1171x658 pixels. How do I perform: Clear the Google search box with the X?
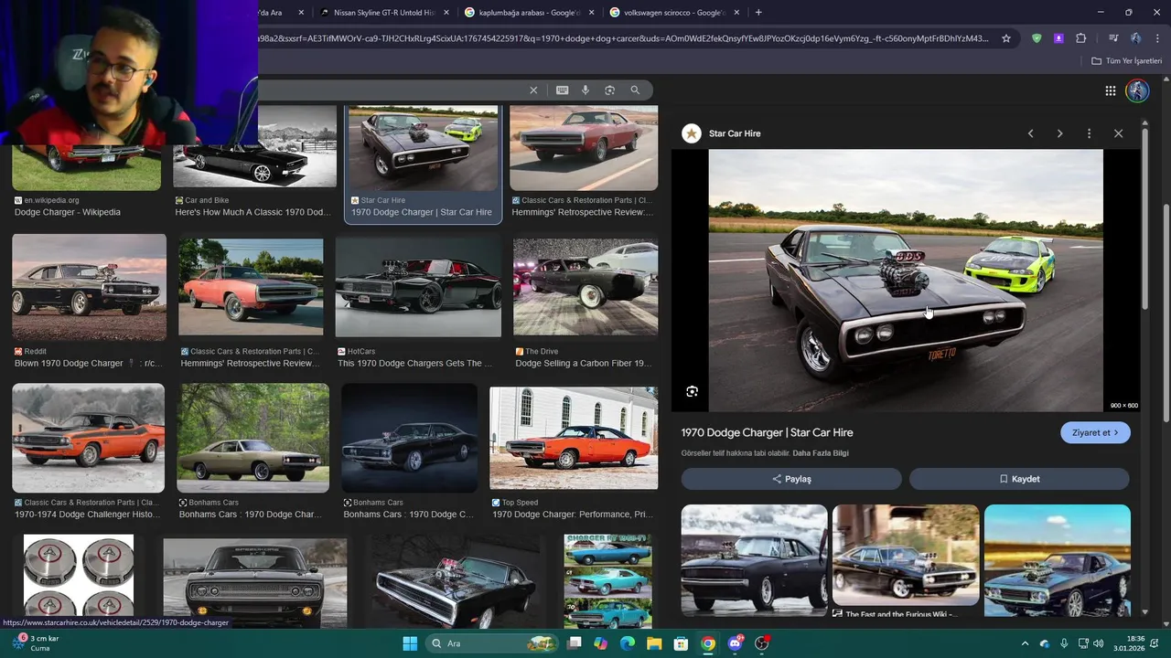click(x=533, y=90)
